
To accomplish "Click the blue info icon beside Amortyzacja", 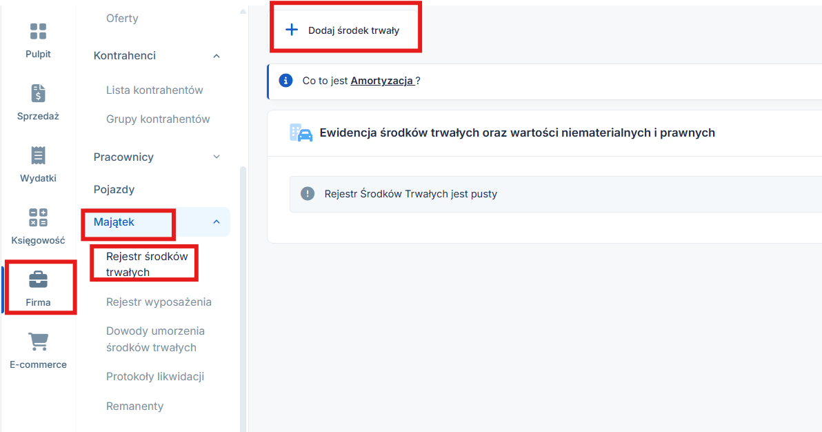I will tap(285, 81).
